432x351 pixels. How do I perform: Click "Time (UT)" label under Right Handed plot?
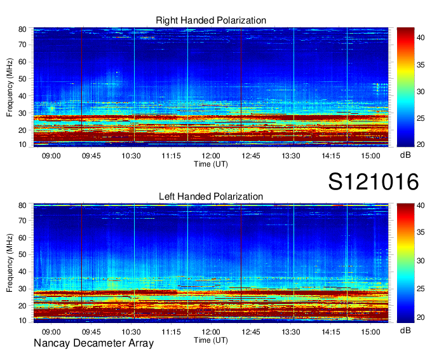click(x=211, y=164)
